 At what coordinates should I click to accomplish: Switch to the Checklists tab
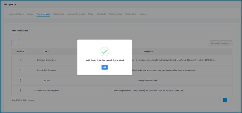[x=101, y=14]
